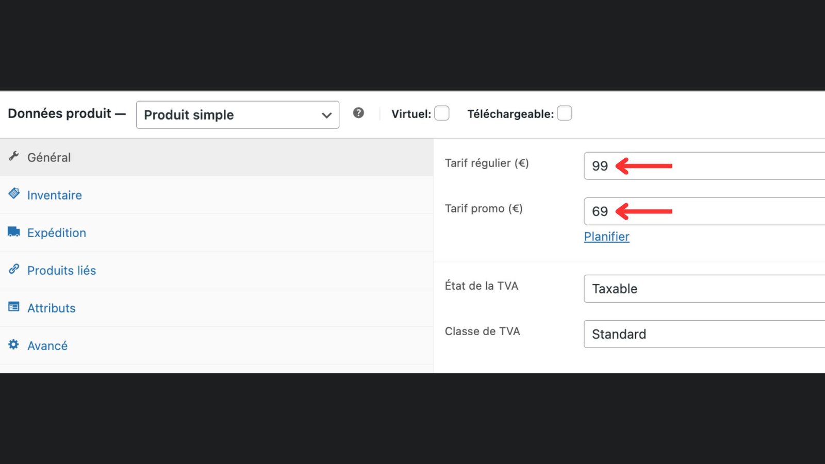
Task: Click the Inventaire tag icon
Action: (14, 193)
